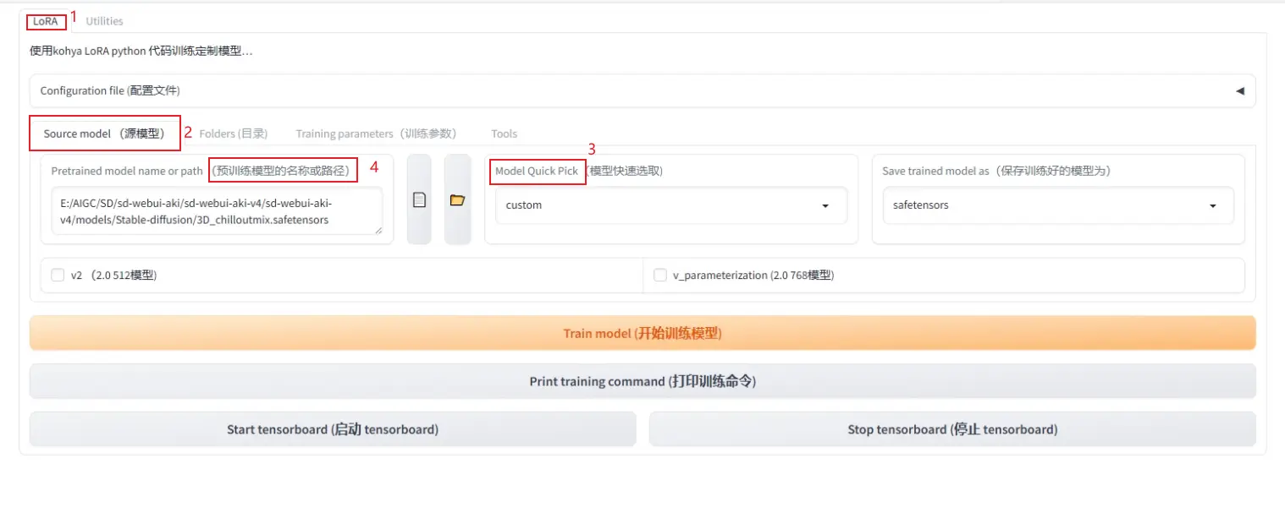
Task: Open the Folders tab
Action: click(x=234, y=134)
